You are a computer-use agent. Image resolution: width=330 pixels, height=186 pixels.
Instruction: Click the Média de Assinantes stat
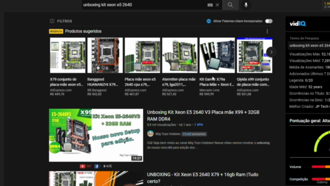click(309, 67)
